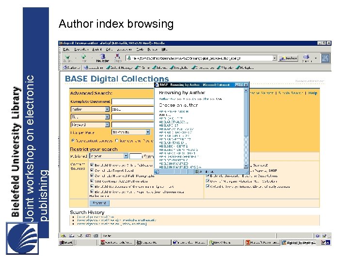Click the 'Author A-Z' breadcrumb link in popup
Screen dimensions: 349x262
pyautogui.click(x=168, y=99)
